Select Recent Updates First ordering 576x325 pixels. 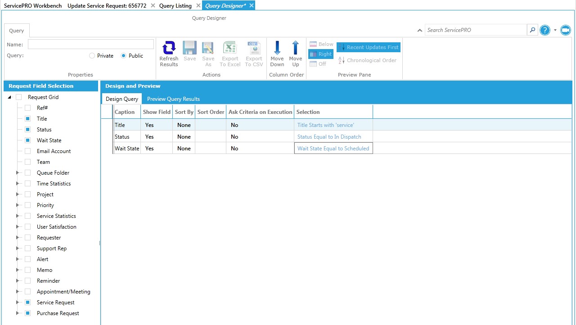point(369,47)
